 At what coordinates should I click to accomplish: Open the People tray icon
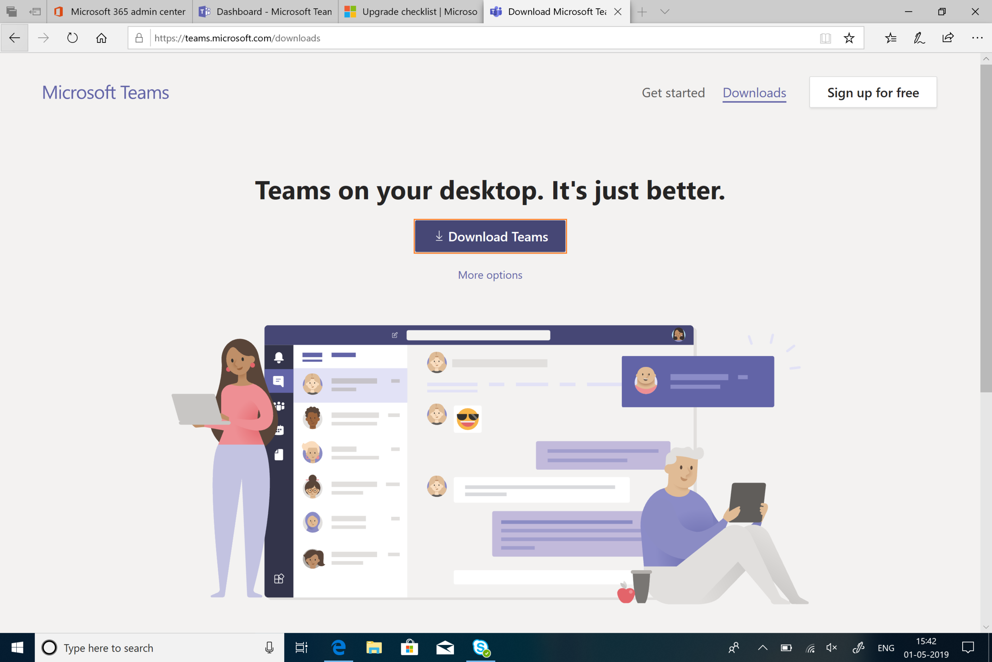[x=734, y=648]
